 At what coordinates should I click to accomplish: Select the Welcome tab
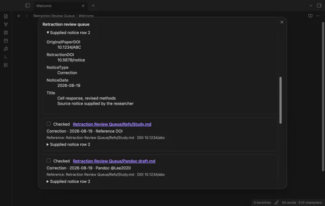coord(60,6)
